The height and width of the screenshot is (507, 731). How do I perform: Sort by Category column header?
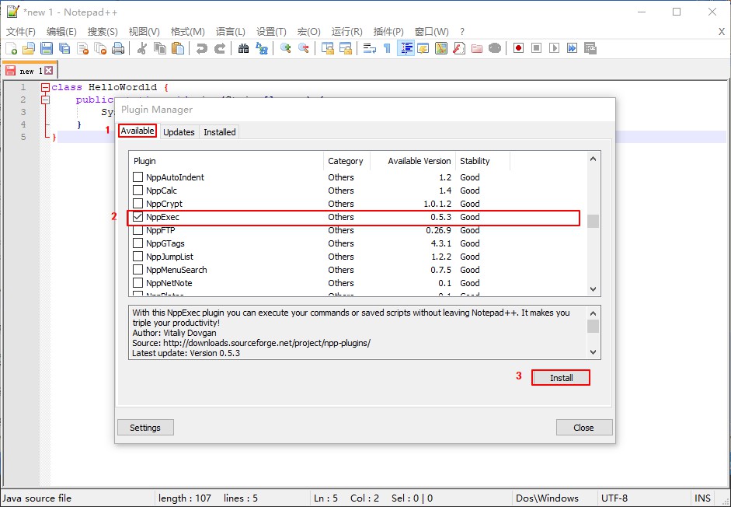coord(346,161)
